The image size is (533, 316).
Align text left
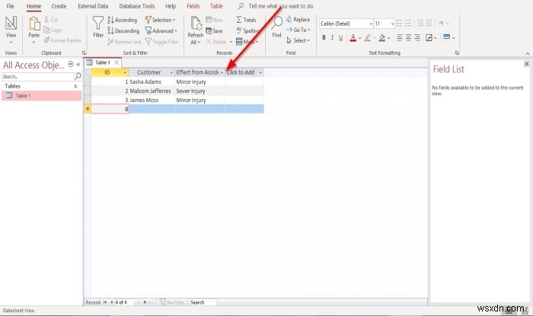(x=400, y=38)
